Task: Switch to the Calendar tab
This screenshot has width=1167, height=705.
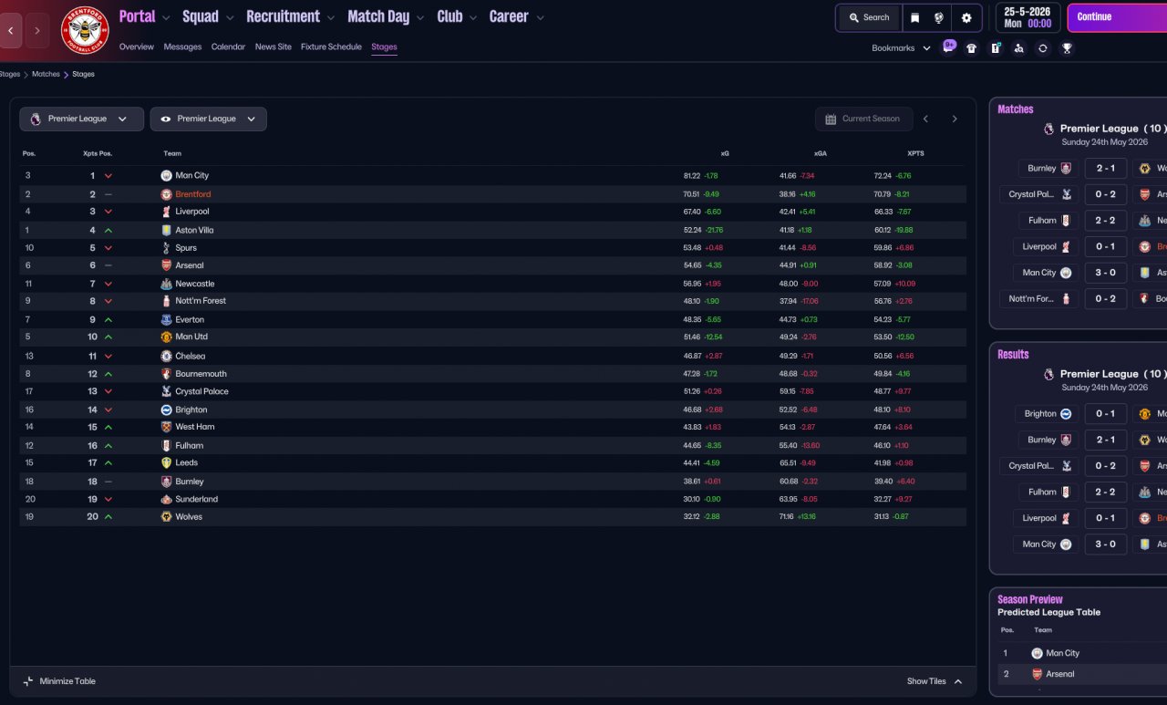Action: click(x=228, y=47)
